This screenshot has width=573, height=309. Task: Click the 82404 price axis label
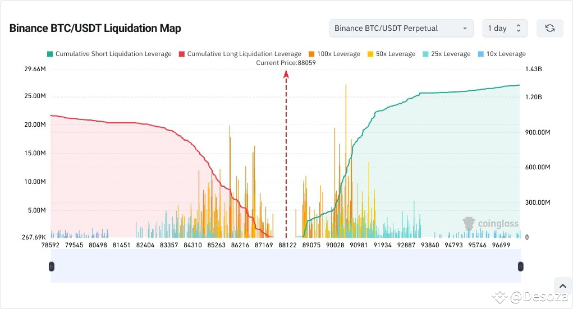tap(145, 245)
